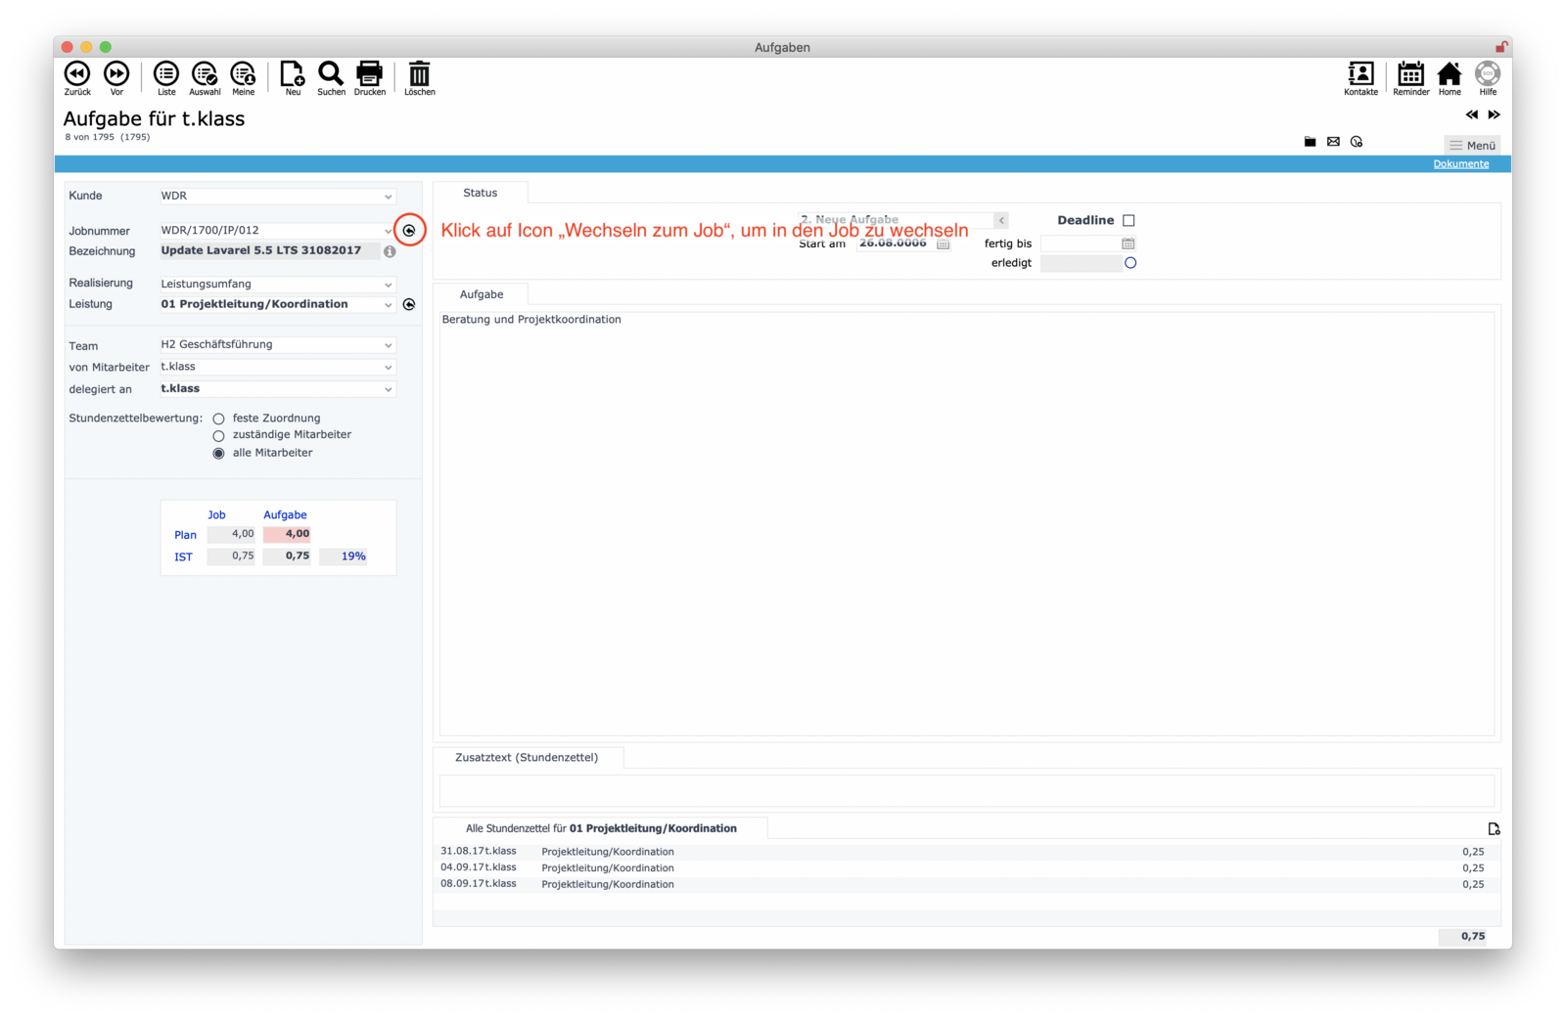Viewport: 1566px width, 1020px height.
Task: Click the Drucken printer icon
Action: point(369,75)
